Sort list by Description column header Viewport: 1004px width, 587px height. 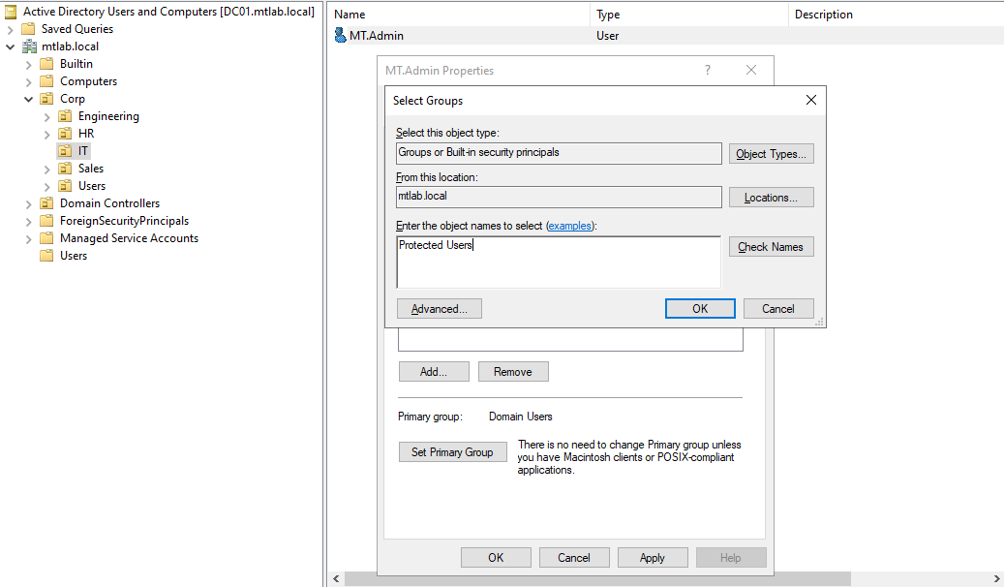coord(896,15)
